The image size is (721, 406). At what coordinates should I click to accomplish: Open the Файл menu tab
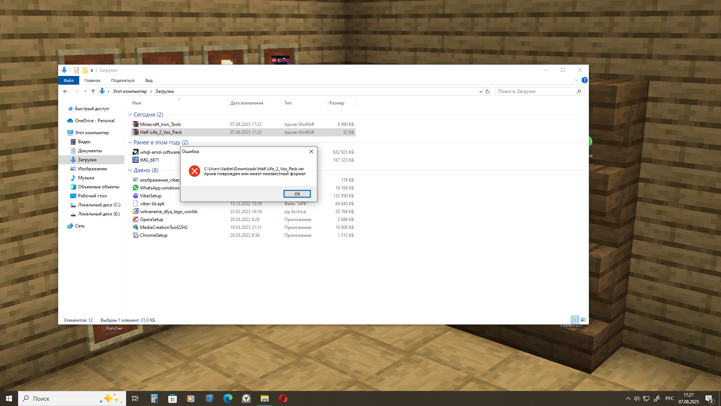click(x=68, y=80)
